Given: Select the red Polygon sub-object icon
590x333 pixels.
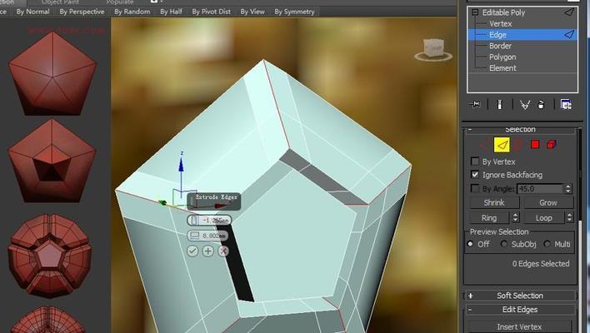Looking at the screenshot, I should [535, 145].
